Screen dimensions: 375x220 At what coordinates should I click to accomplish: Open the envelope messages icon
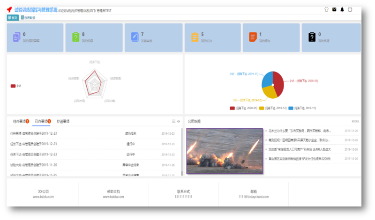pos(334,9)
